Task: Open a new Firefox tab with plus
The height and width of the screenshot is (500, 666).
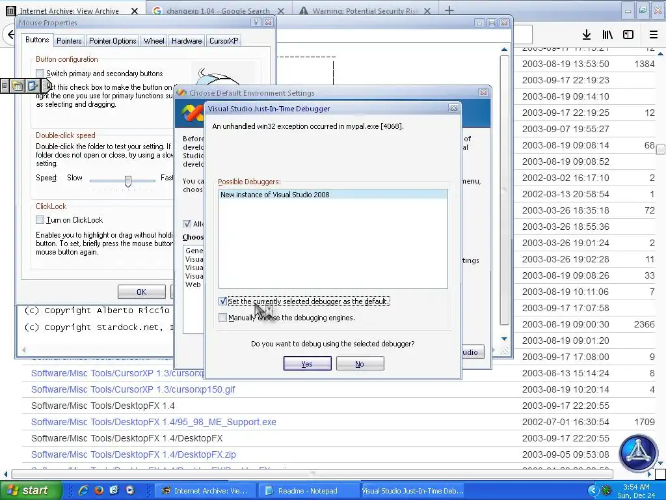Action: tap(449, 10)
